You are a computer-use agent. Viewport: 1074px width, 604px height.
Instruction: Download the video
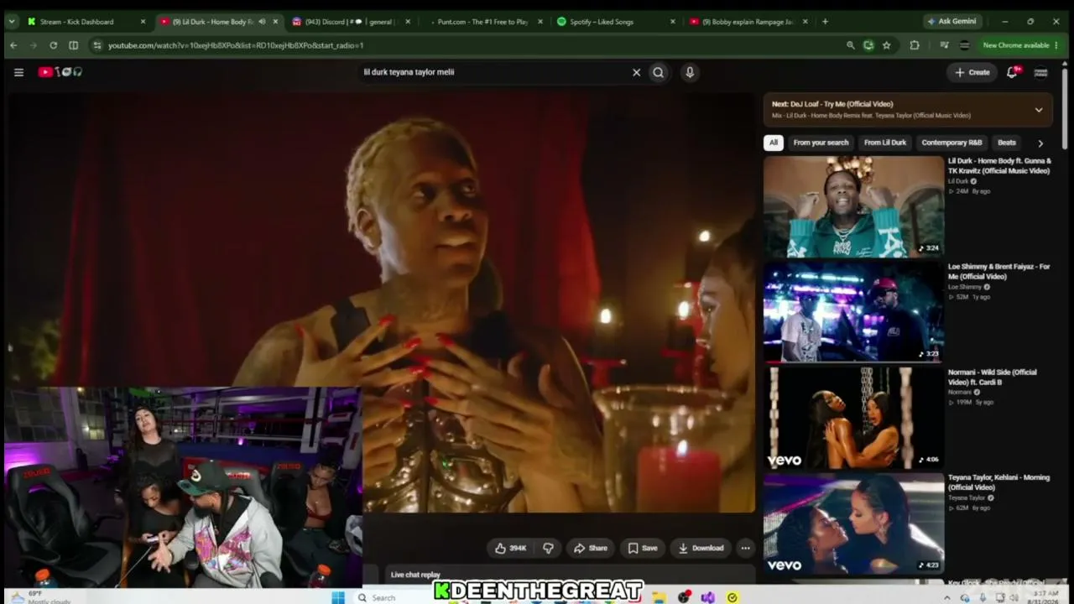pyautogui.click(x=701, y=548)
